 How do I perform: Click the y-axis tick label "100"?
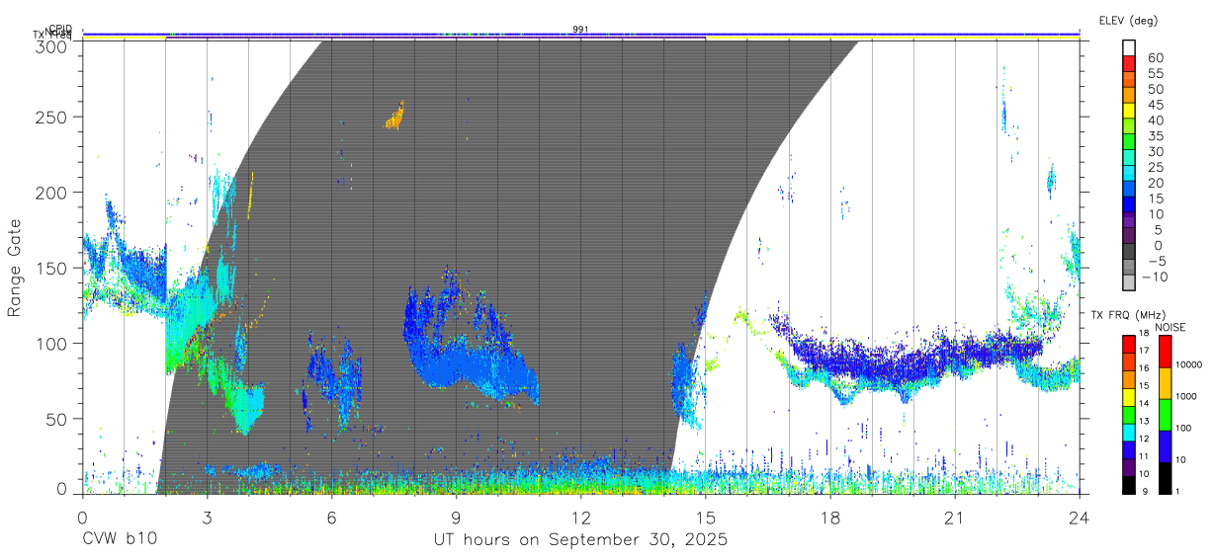click(x=50, y=344)
